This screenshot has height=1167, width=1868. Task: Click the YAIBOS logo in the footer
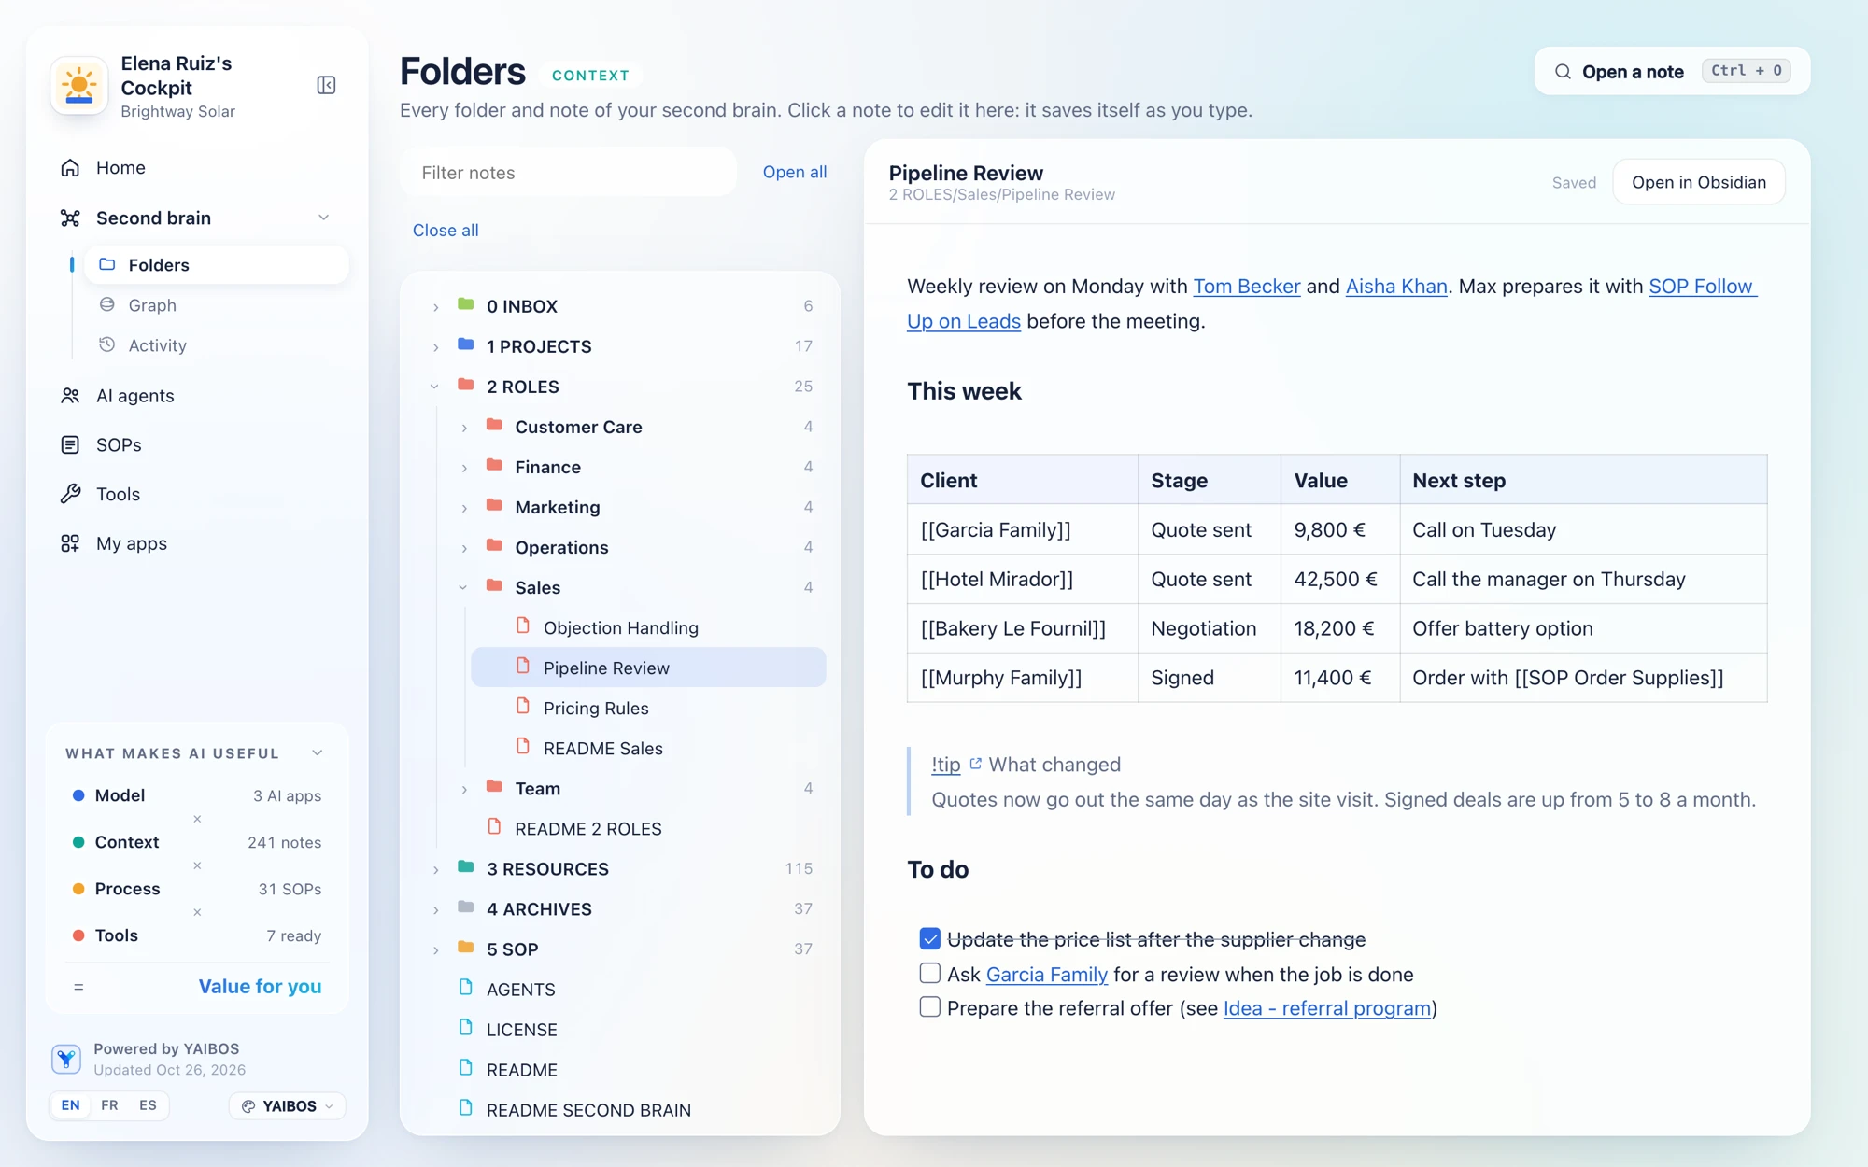coord(66,1059)
